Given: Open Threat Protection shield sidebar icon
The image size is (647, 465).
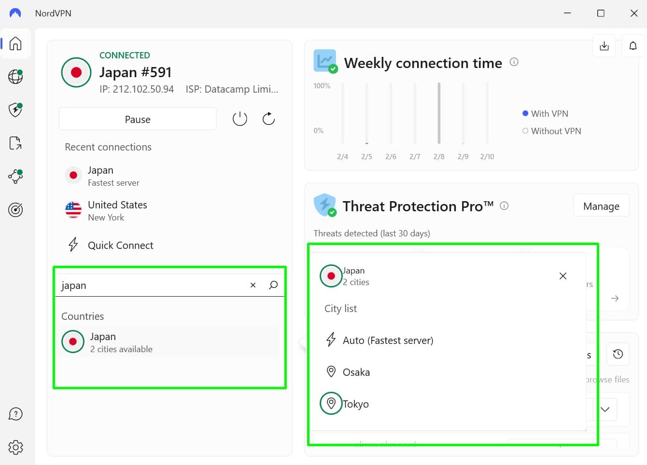Looking at the screenshot, I should (x=15, y=109).
